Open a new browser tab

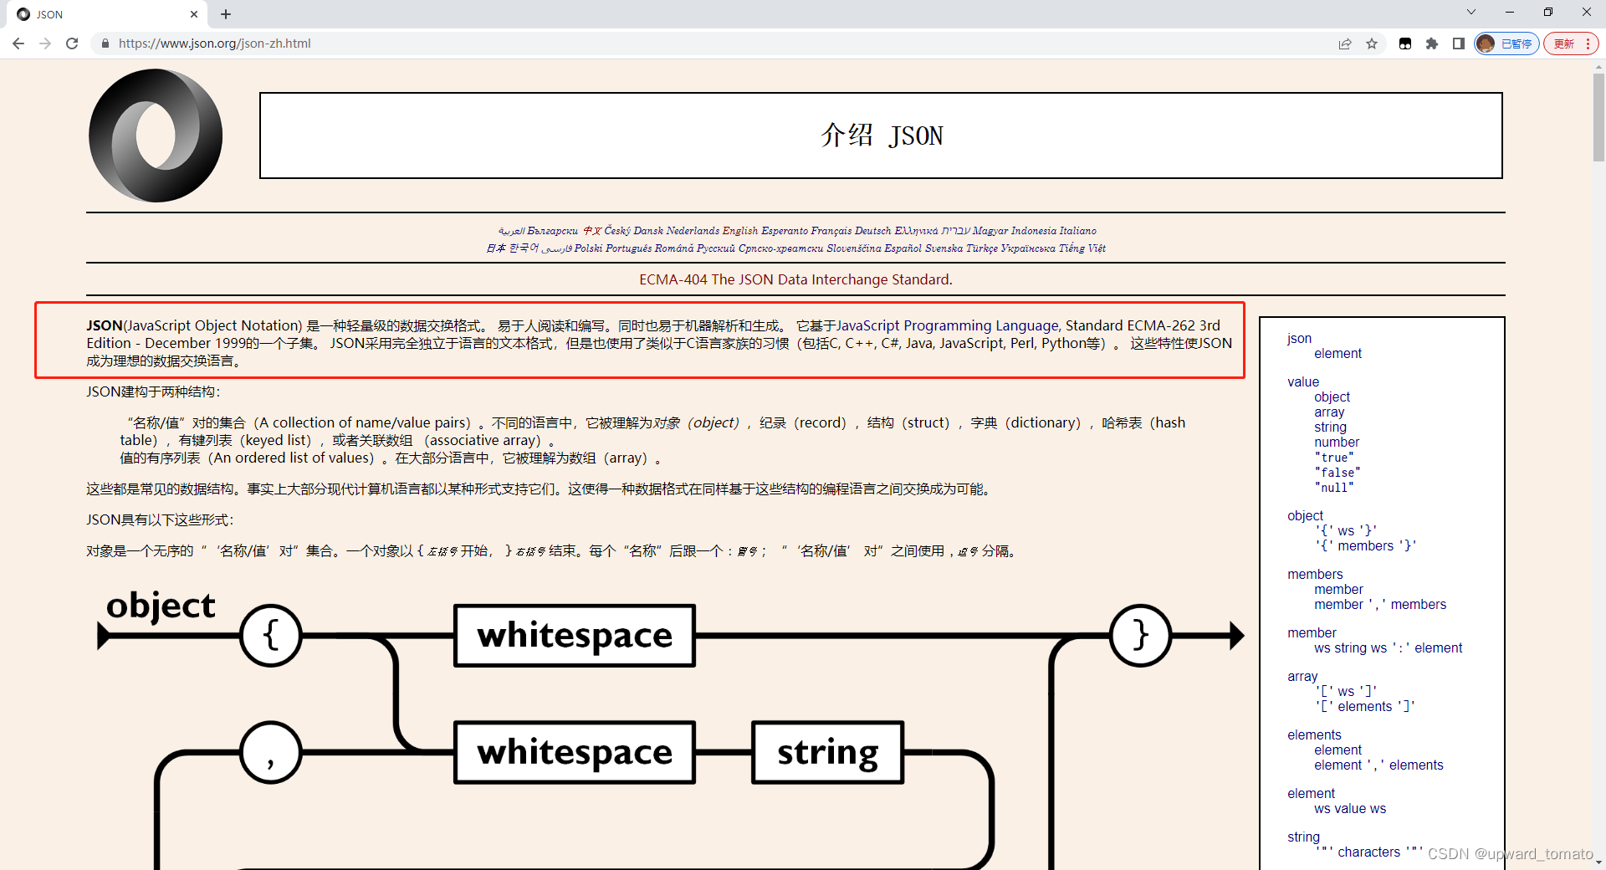(226, 14)
